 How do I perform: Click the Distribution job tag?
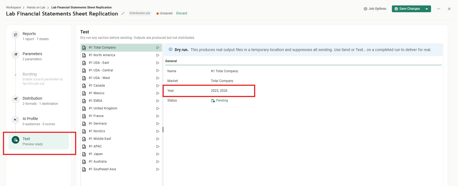[140, 13]
